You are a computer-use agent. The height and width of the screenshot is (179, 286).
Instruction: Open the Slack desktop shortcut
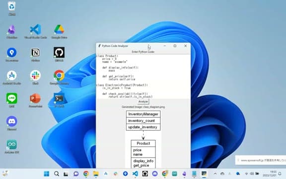point(36,78)
